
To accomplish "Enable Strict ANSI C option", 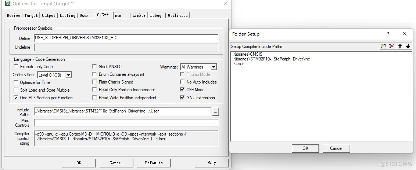I will (x=94, y=67).
